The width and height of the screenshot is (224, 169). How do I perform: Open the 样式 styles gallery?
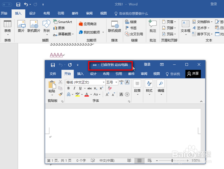tap(149, 88)
